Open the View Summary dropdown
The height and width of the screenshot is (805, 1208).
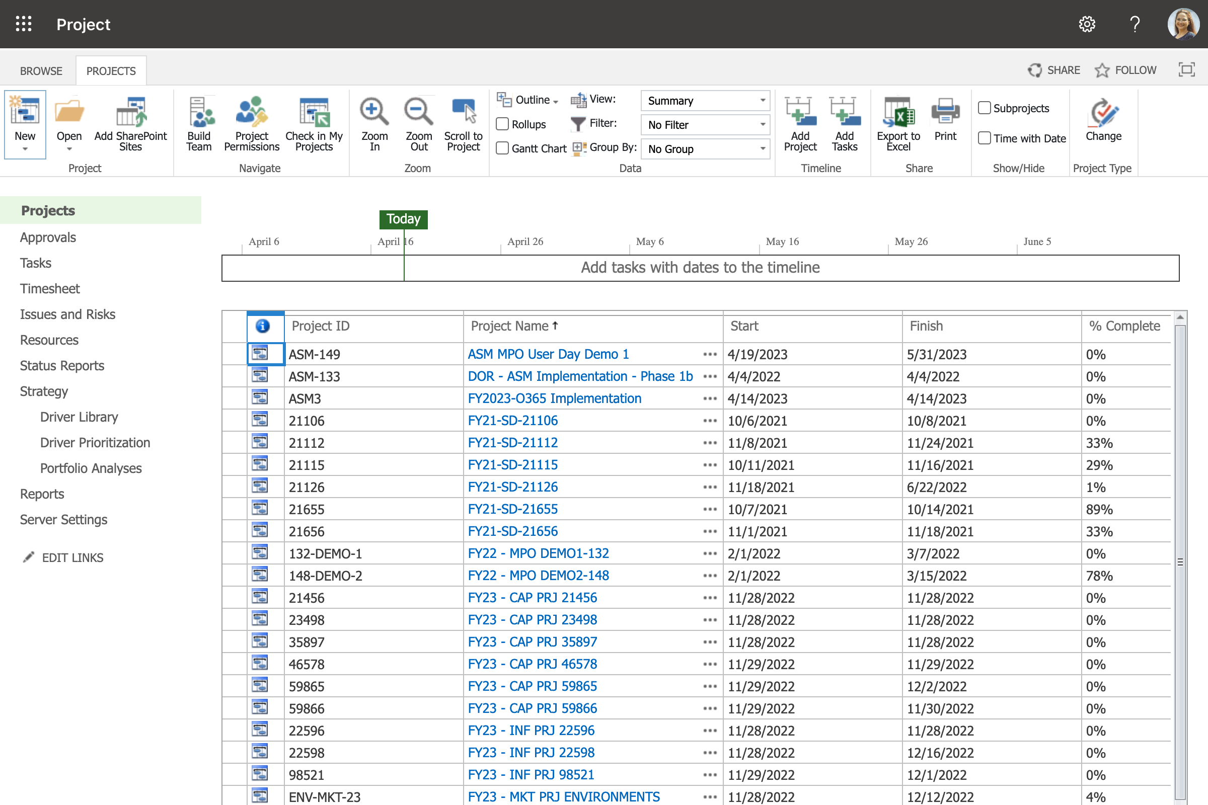(x=705, y=100)
